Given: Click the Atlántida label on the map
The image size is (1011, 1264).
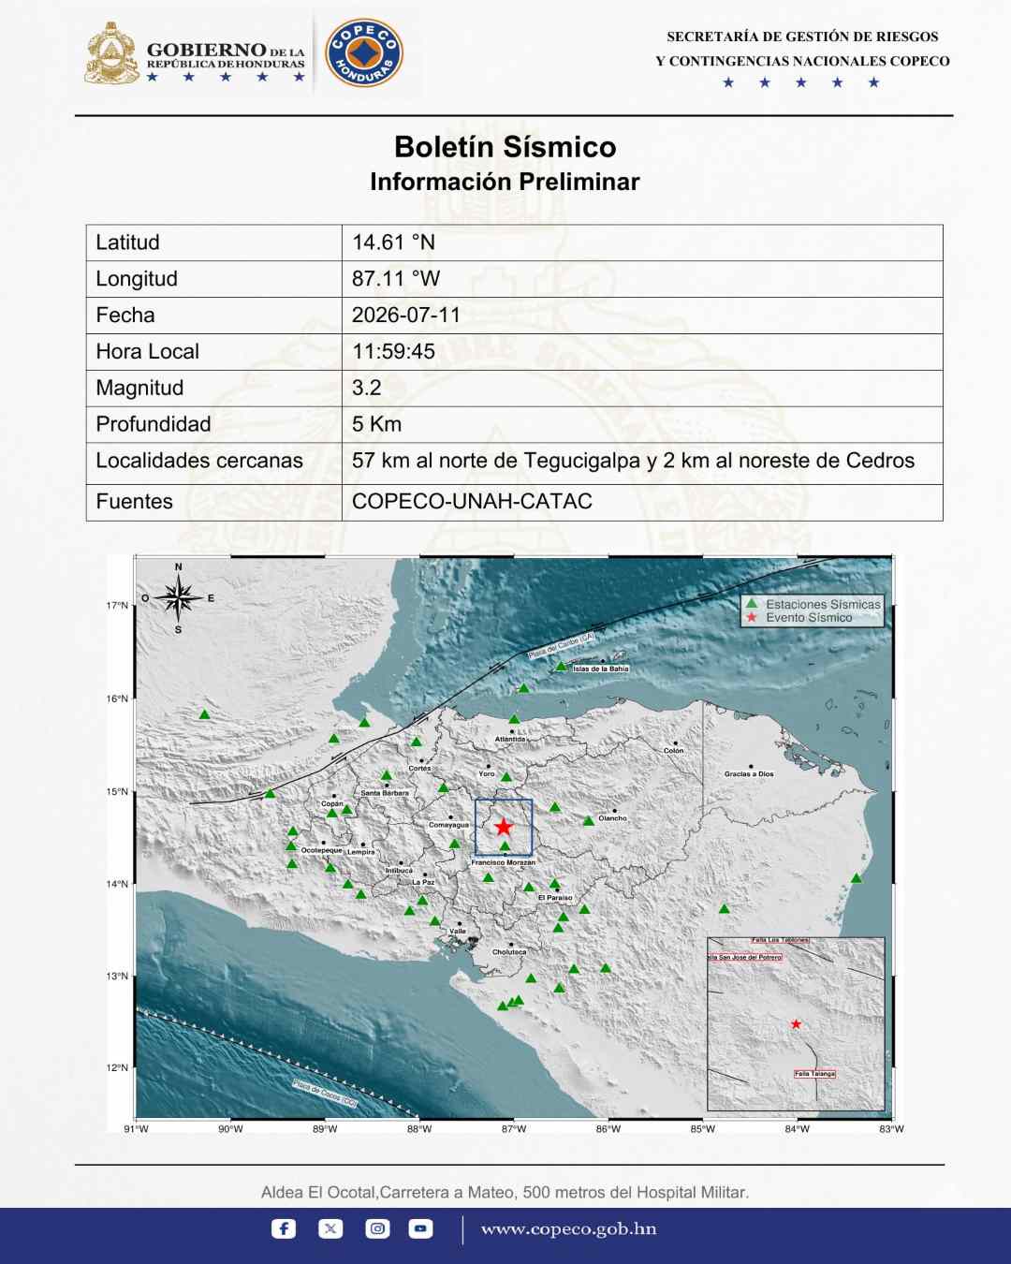Looking at the screenshot, I should tap(510, 740).
